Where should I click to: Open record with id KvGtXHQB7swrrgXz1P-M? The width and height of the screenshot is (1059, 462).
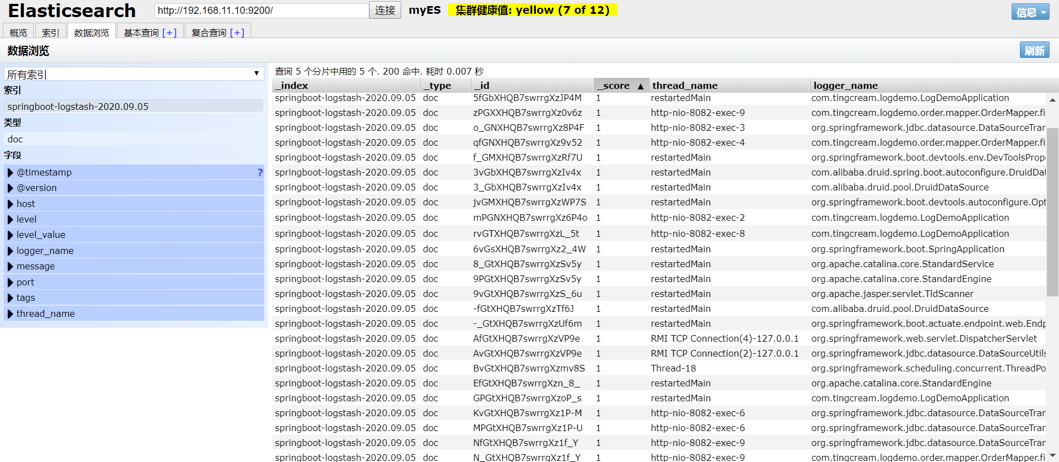pyautogui.click(x=527, y=413)
